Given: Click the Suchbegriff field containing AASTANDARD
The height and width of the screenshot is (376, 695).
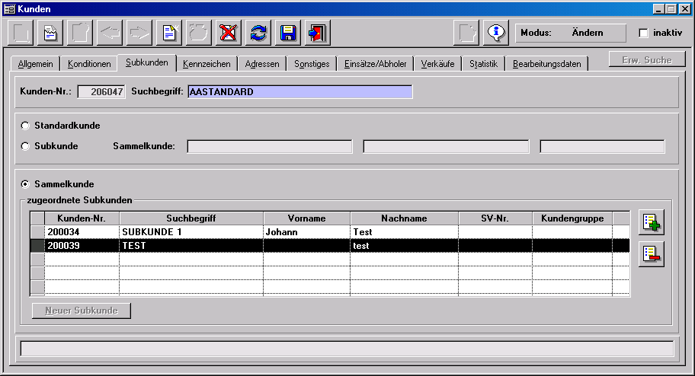Looking at the screenshot, I should tap(299, 92).
